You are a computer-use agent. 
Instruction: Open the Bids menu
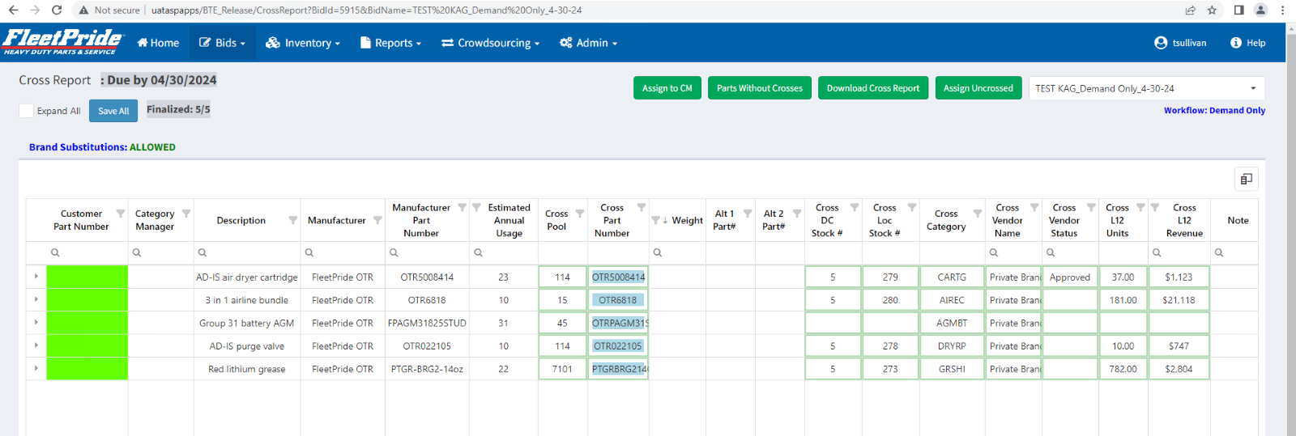point(223,43)
